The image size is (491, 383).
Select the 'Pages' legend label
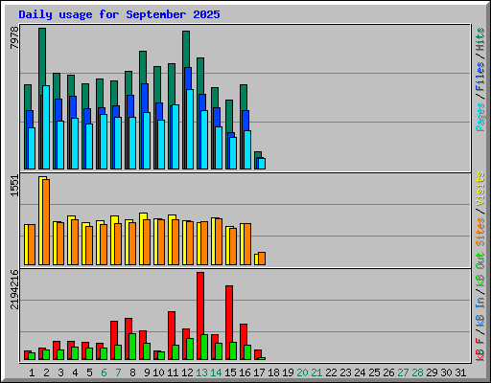(x=480, y=117)
